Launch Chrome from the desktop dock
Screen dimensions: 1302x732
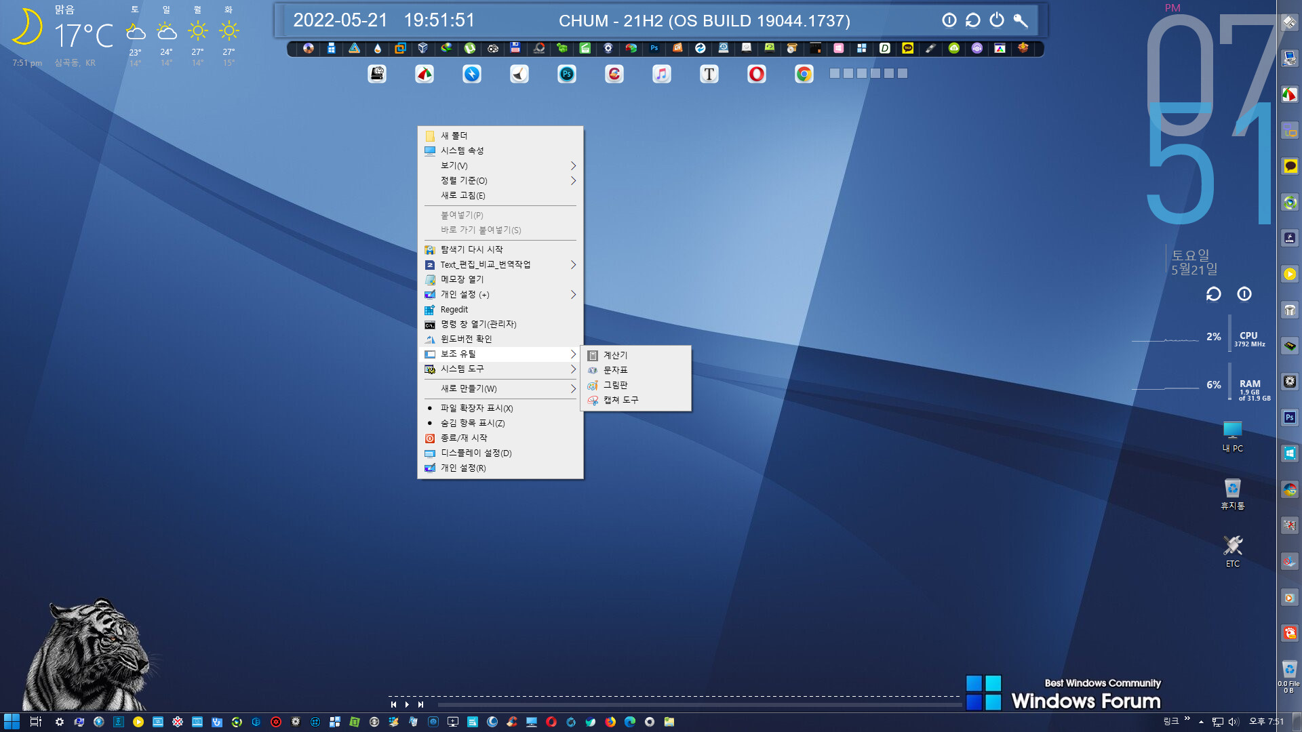tap(804, 74)
